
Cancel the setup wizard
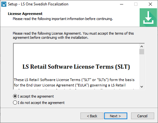(142, 116)
